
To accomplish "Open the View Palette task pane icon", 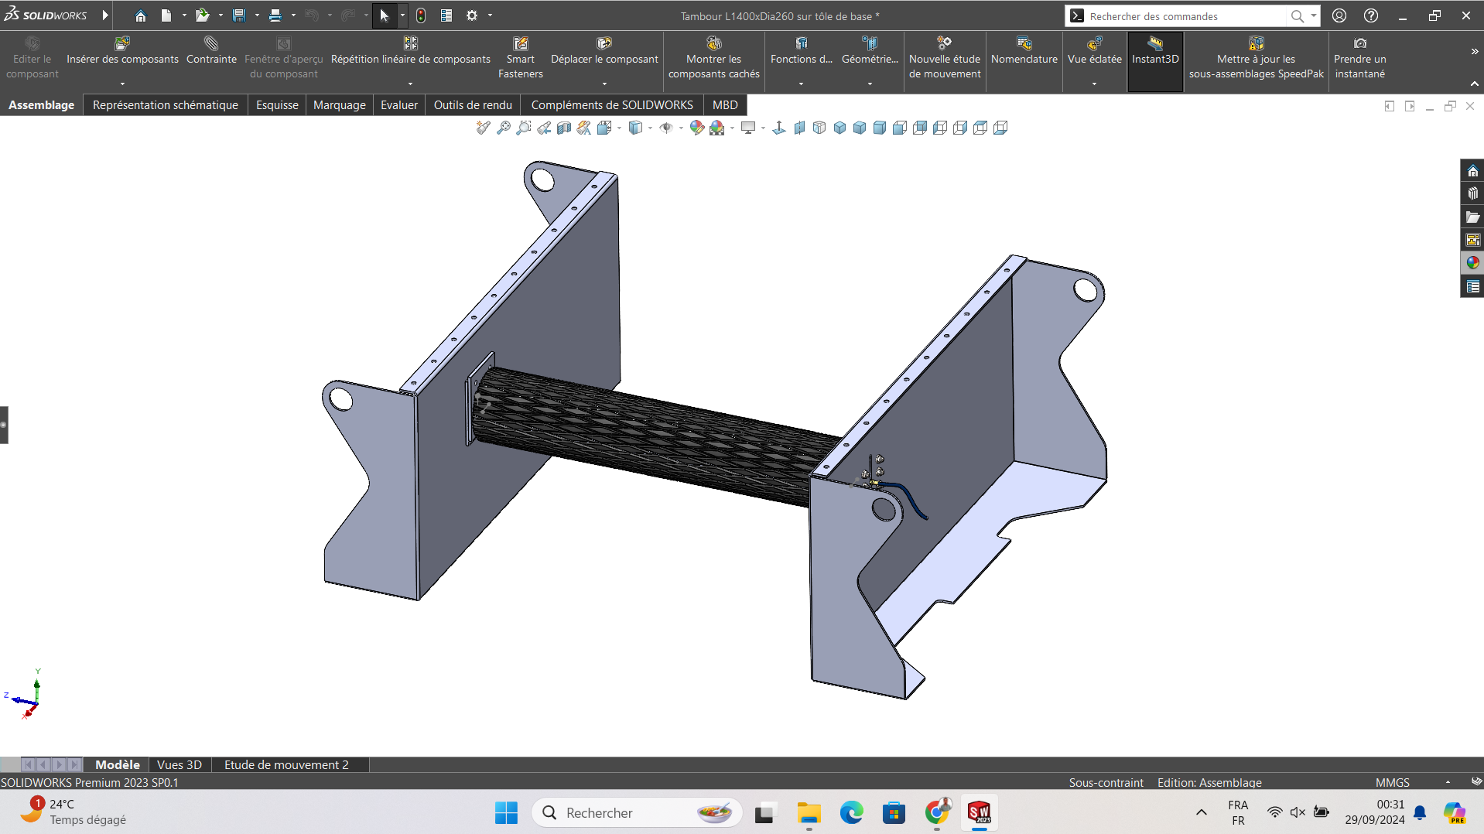I will tap(1472, 240).
